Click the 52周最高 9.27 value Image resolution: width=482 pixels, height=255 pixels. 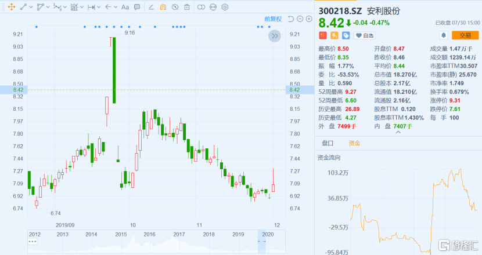[x=351, y=92]
